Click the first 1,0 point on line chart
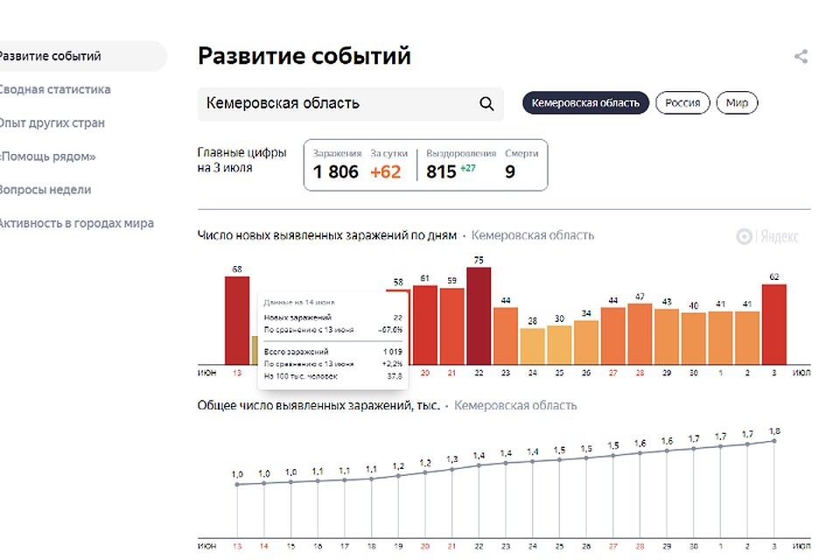 click(x=237, y=484)
